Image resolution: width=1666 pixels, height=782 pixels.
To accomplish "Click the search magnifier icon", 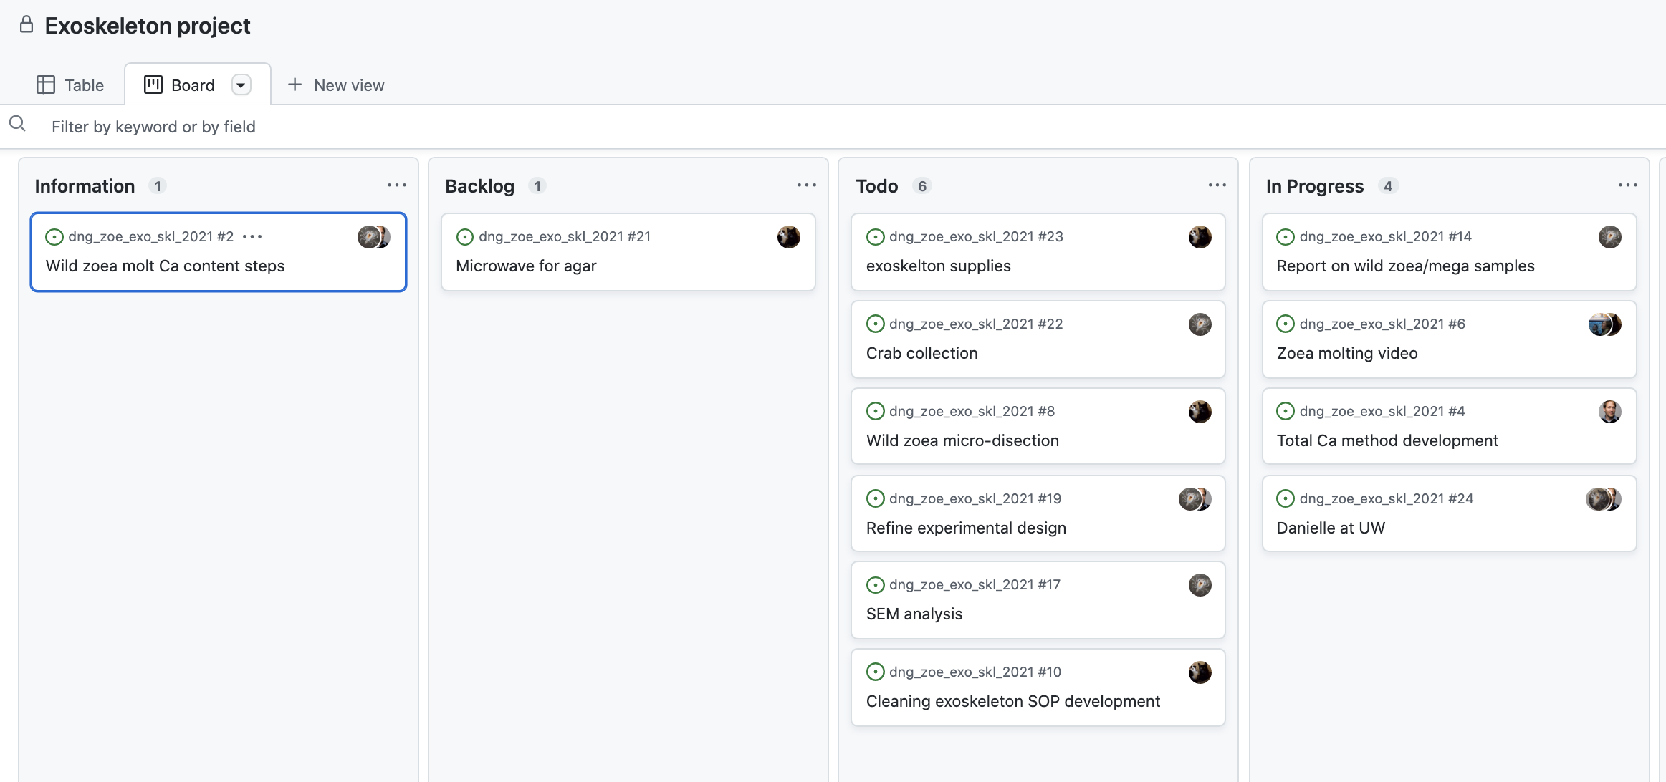I will tap(17, 124).
